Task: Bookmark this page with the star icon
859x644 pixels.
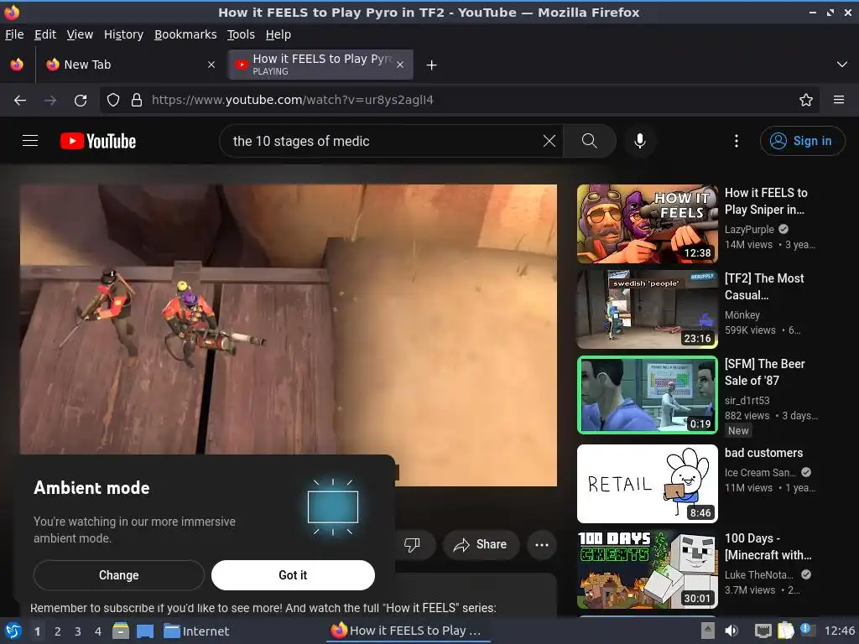Action: click(x=806, y=100)
